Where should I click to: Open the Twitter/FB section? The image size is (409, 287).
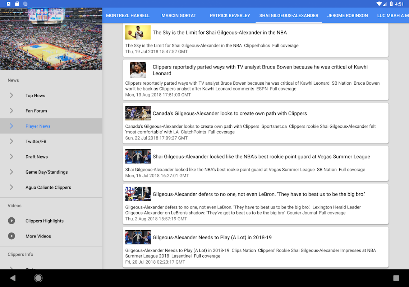click(x=51, y=141)
